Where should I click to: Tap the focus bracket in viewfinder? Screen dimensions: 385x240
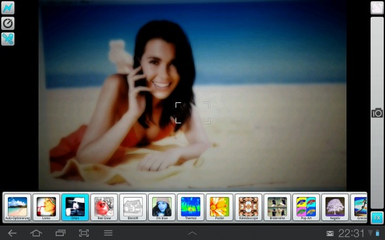[x=192, y=113]
